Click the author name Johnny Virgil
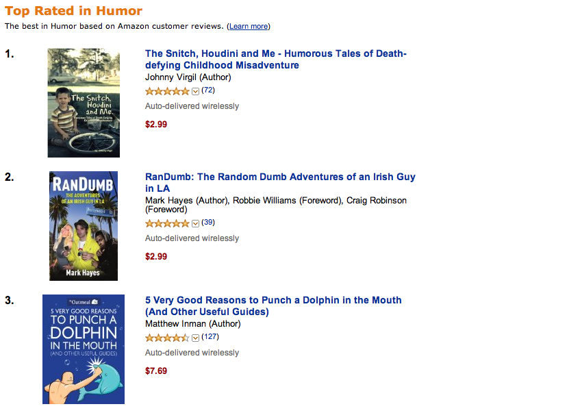569x413 pixels. click(x=170, y=77)
